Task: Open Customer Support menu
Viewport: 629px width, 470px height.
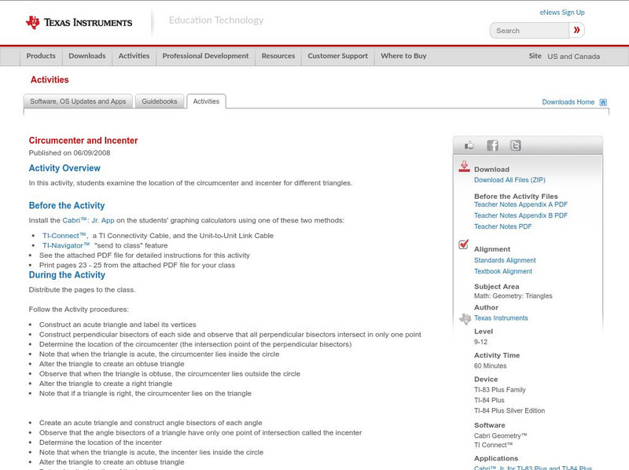Action: [338, 56]
